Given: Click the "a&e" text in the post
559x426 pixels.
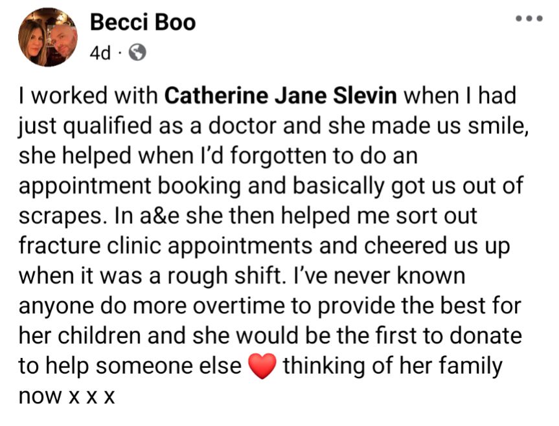Looking at the screenshot, I should coord(157,216).
